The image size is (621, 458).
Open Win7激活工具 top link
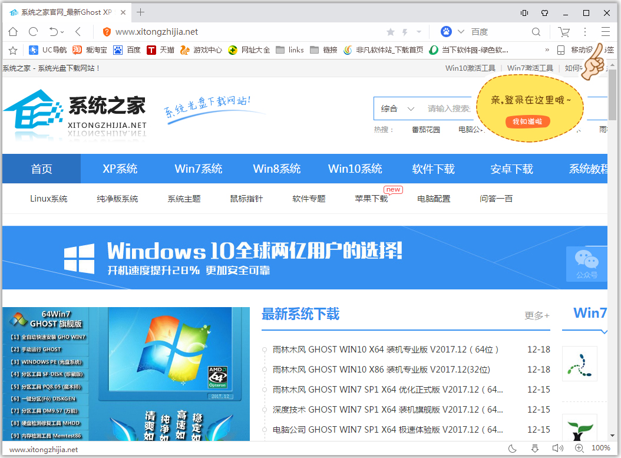point(530,68)
